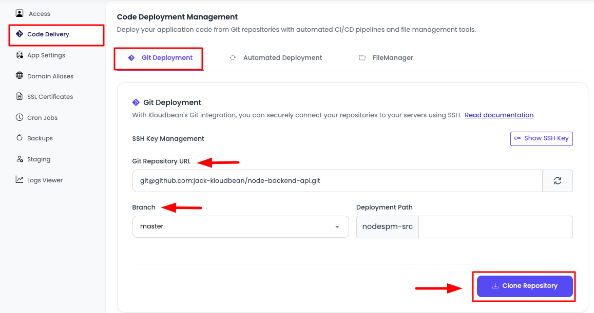Click the Backups sidebar icon
594x313 pixels.
(x=18, y=138)
